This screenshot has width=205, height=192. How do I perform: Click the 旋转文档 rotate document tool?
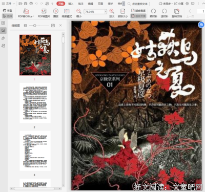pos(177,13)
